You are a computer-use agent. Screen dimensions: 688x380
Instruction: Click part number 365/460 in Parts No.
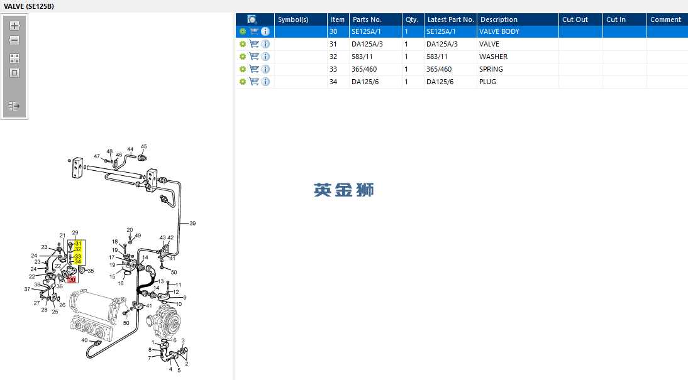[364, 69]
